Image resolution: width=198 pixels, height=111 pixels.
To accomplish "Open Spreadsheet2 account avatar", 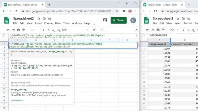I will tap(133, 20).
